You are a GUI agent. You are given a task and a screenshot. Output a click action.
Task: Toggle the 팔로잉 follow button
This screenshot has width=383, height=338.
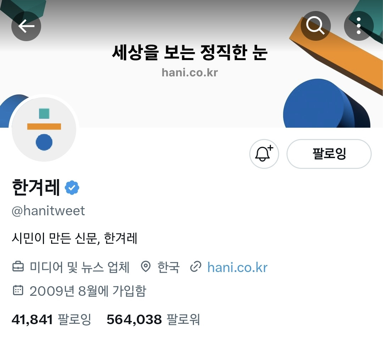[x=329, y=154]
